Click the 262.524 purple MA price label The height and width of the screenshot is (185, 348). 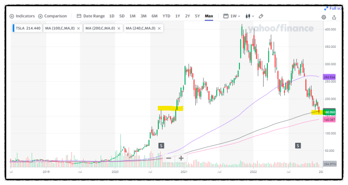point(329,77)
